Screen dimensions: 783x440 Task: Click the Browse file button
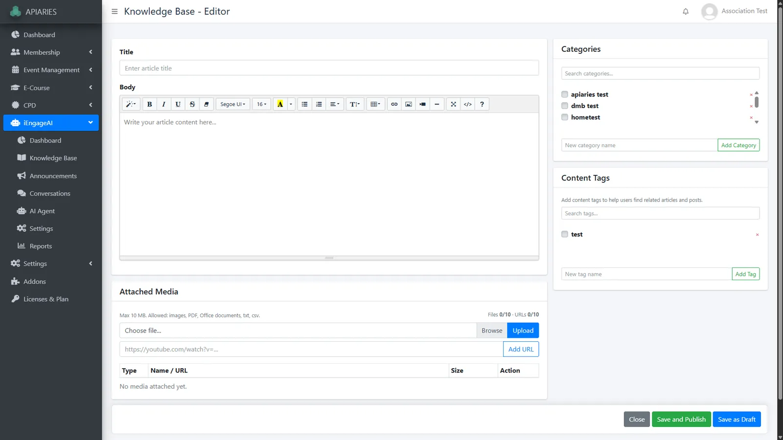pyautogui.click(x=492, y=330)
